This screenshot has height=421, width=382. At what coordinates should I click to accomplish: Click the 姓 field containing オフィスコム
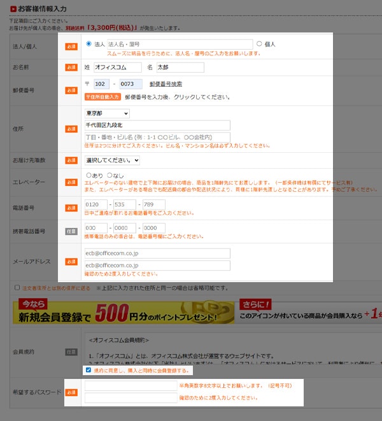click(x=118, y=68)
